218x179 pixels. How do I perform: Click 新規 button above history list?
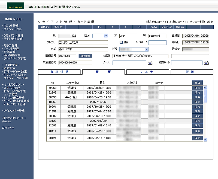[197, 83]
